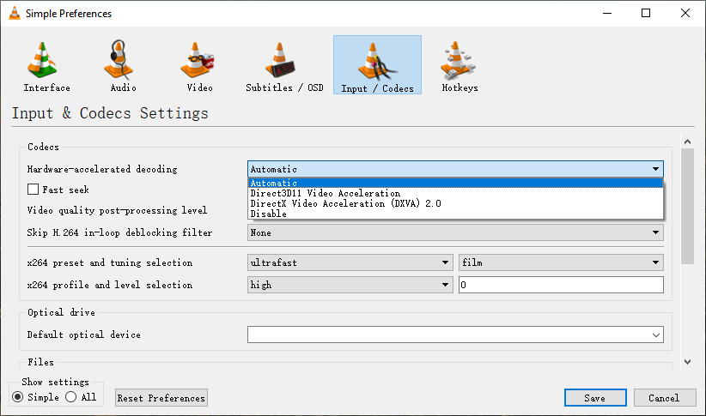Screen dimensions: 706x416
Task: Select the Simple show settings radio
Action: (x=17, y=397)
